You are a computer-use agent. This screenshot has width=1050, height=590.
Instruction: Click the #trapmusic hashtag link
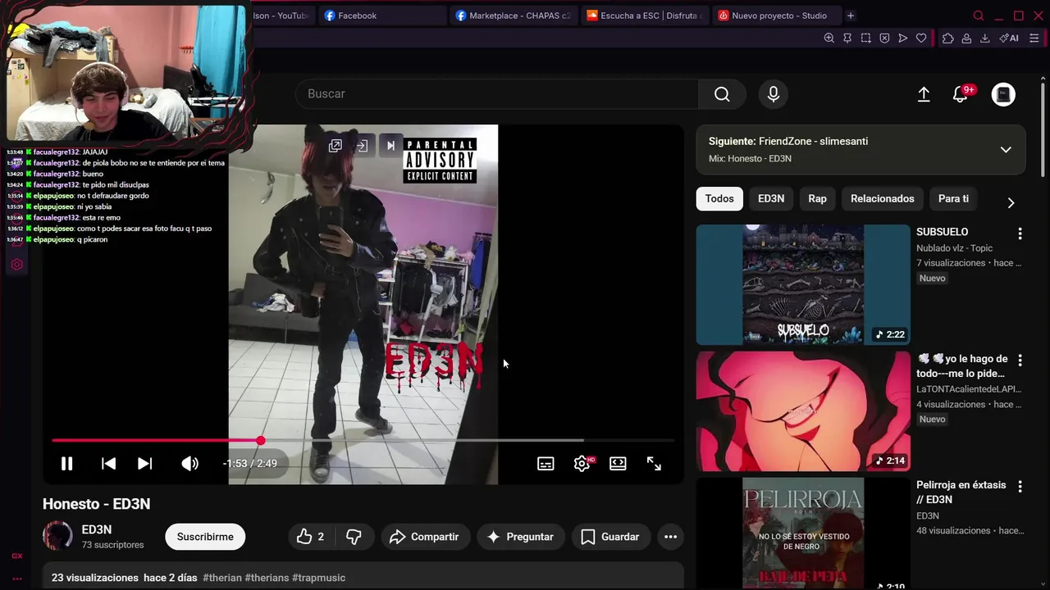coord(318,578)
